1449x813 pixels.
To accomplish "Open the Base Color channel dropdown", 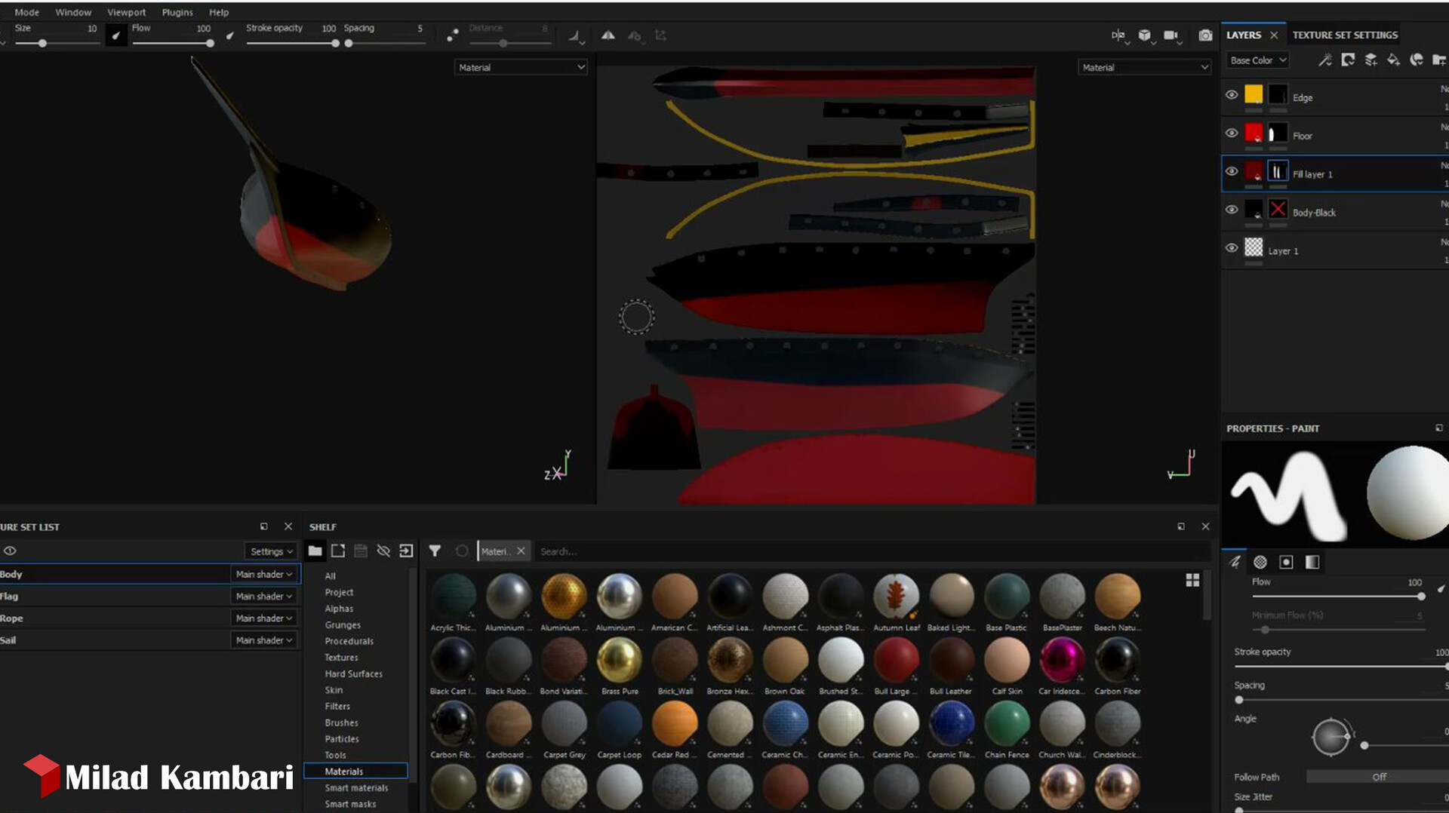I will click(x=1257, y=60).
